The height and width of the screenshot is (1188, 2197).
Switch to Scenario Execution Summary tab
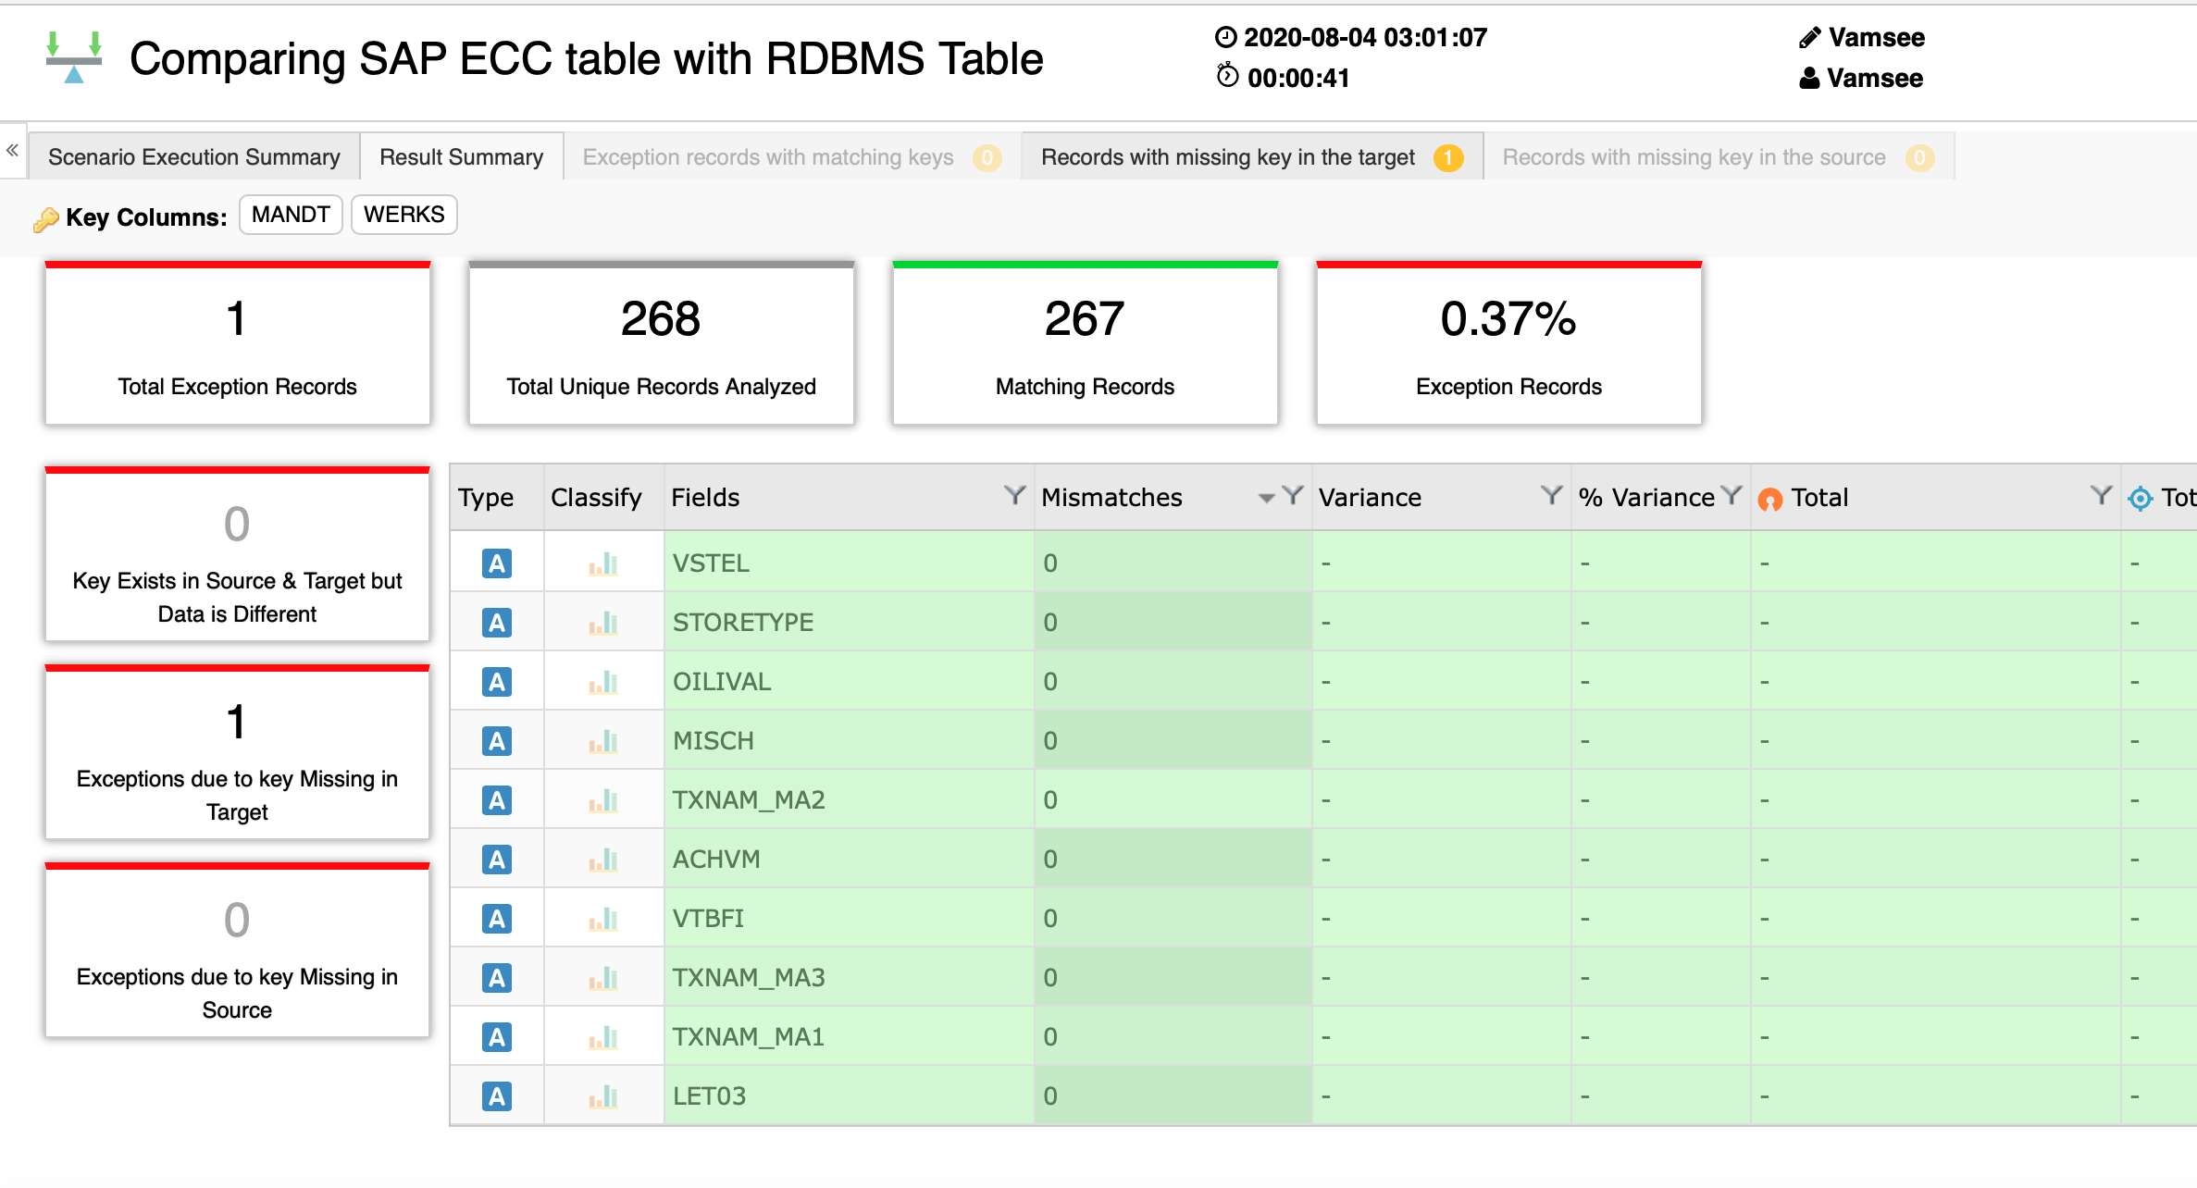[194, 157]
